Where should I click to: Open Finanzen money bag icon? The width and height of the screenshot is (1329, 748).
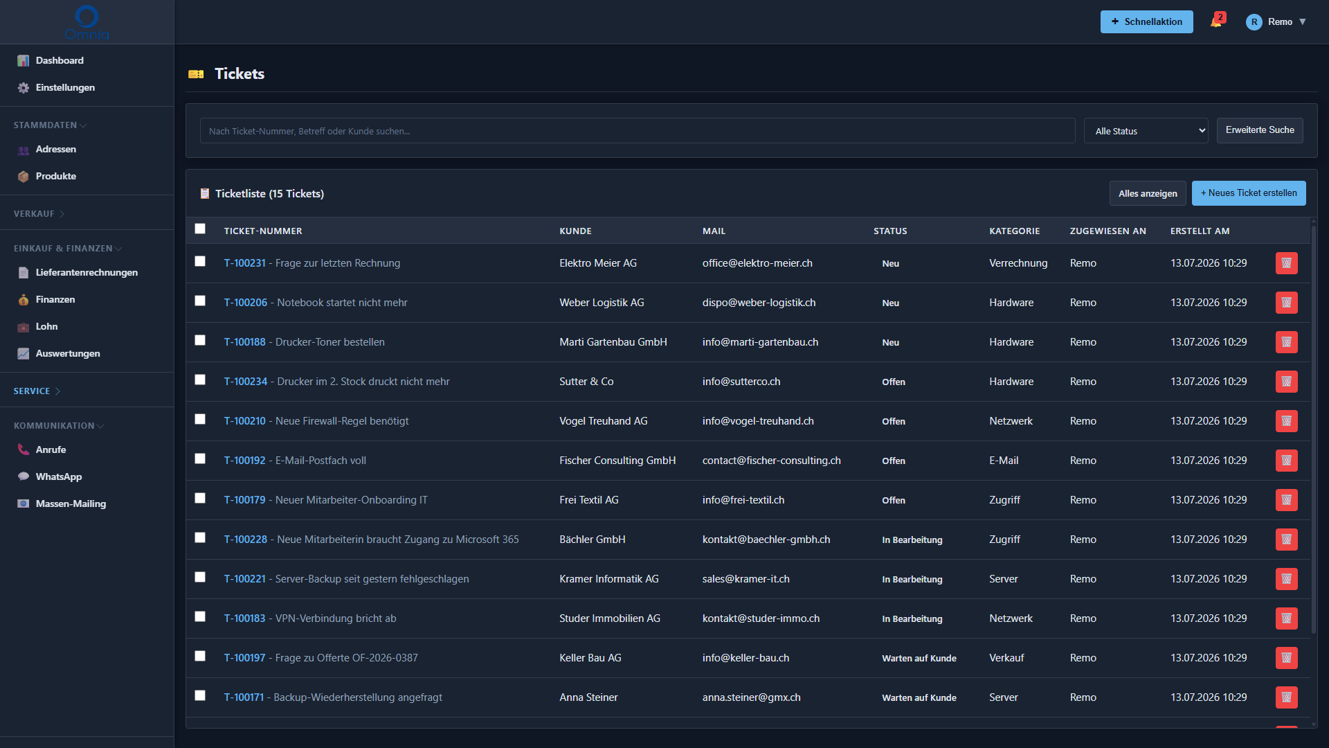pyautogui.click(x=24, y=299)
